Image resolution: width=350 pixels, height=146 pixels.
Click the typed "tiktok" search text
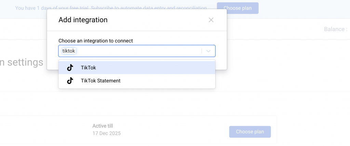68,51
